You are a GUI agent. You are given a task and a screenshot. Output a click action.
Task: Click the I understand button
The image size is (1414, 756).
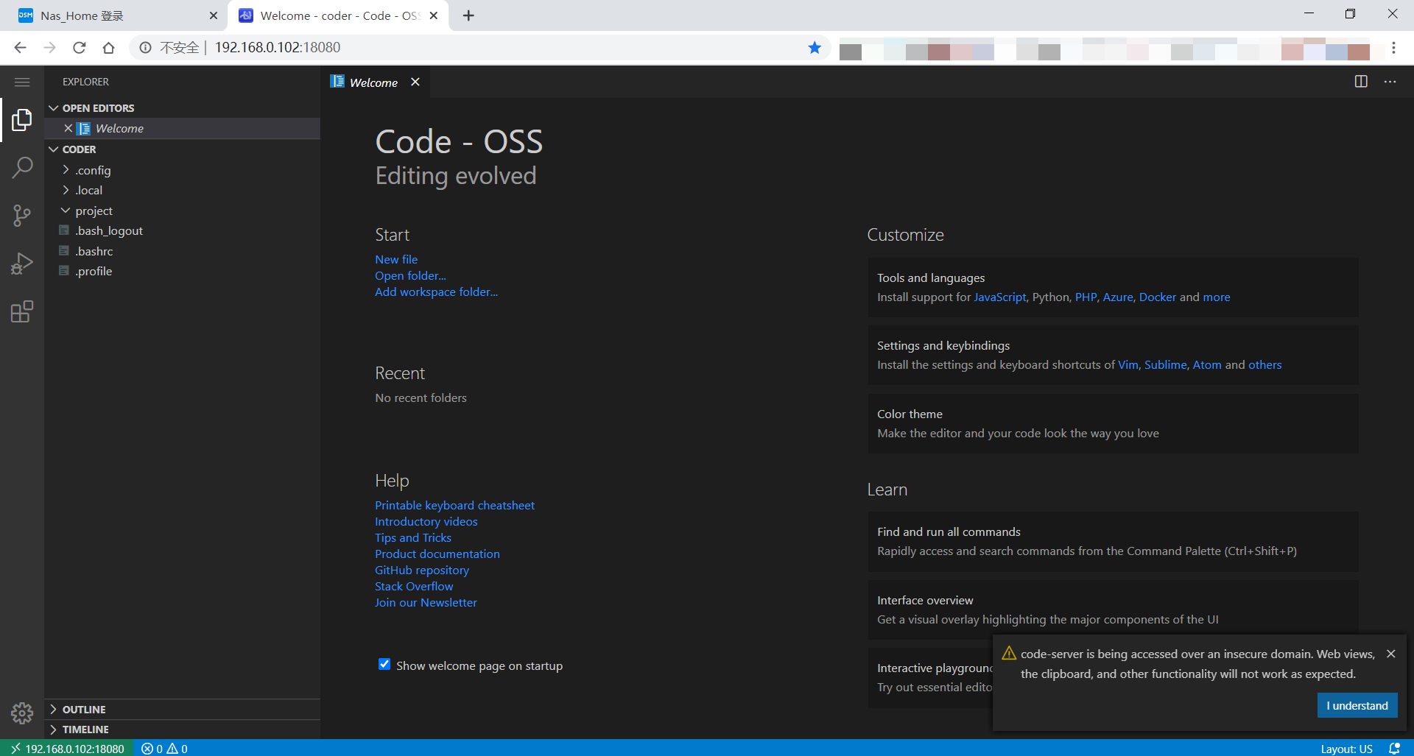tap(1357, 705)
